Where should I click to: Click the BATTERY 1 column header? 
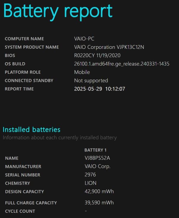(95, 150)
